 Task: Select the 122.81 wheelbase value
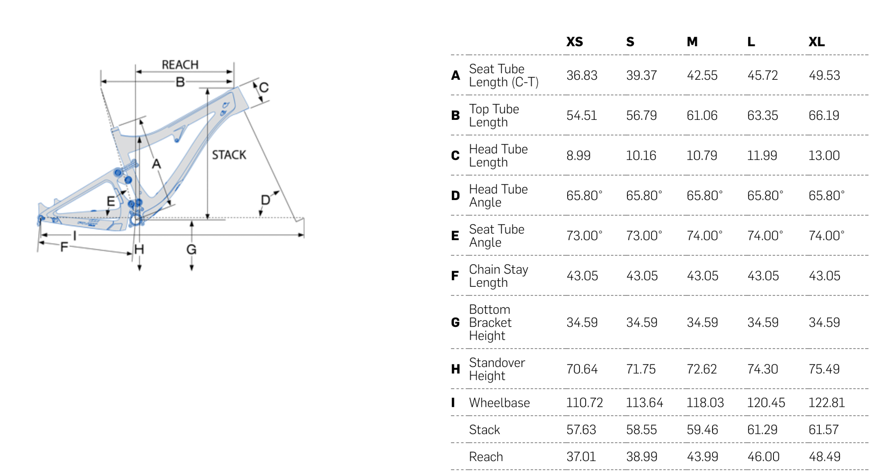826,403
